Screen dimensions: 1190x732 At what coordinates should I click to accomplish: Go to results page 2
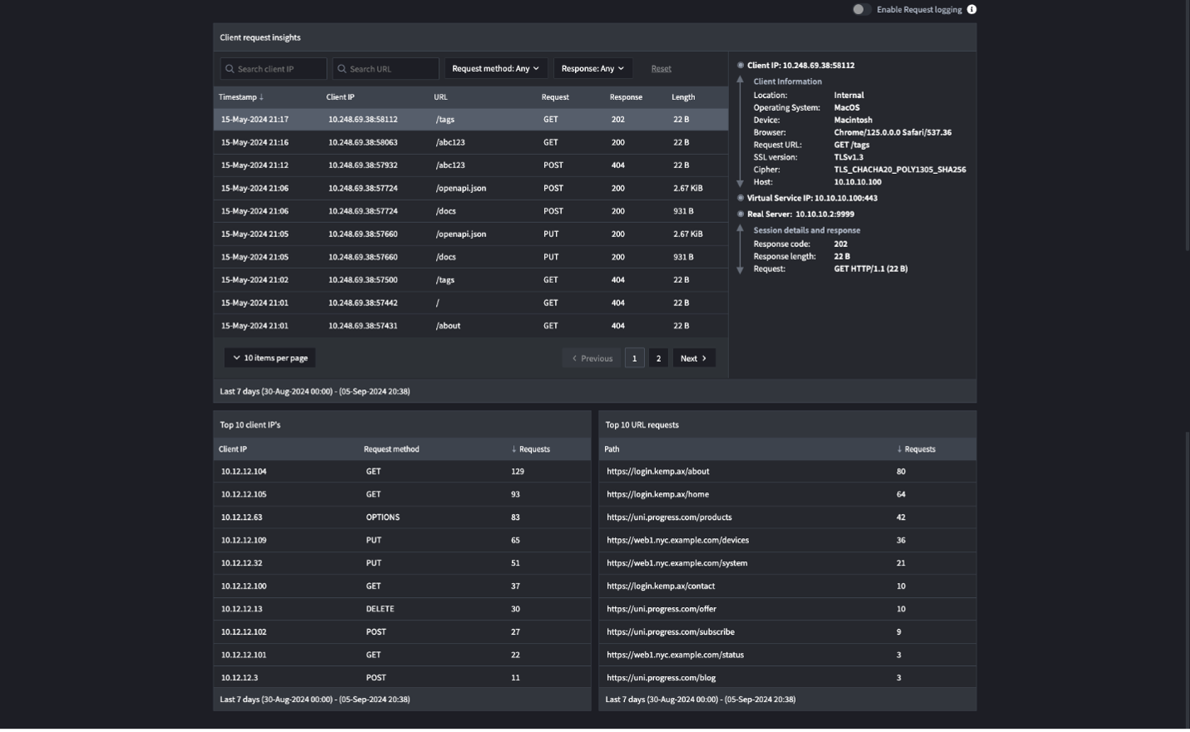(658, 357)
